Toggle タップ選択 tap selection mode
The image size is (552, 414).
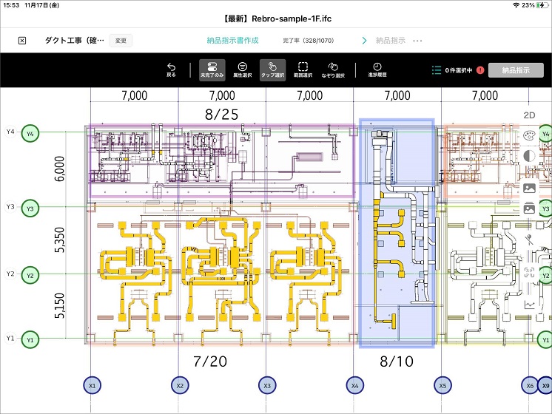(x=273, y=69)
